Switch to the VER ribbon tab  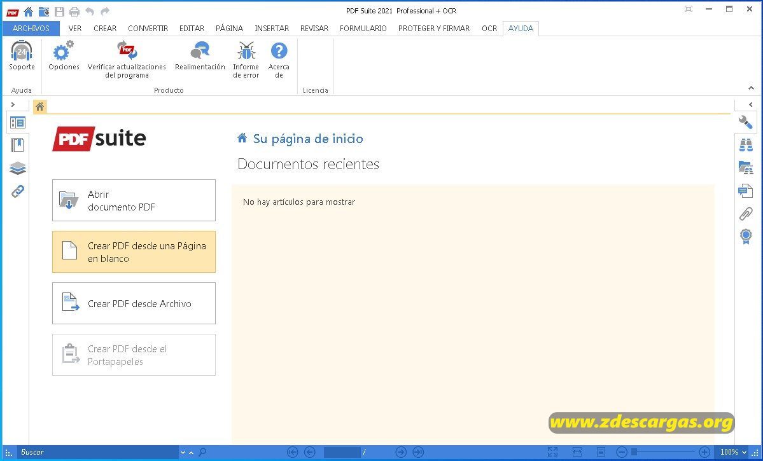[75, 28]
